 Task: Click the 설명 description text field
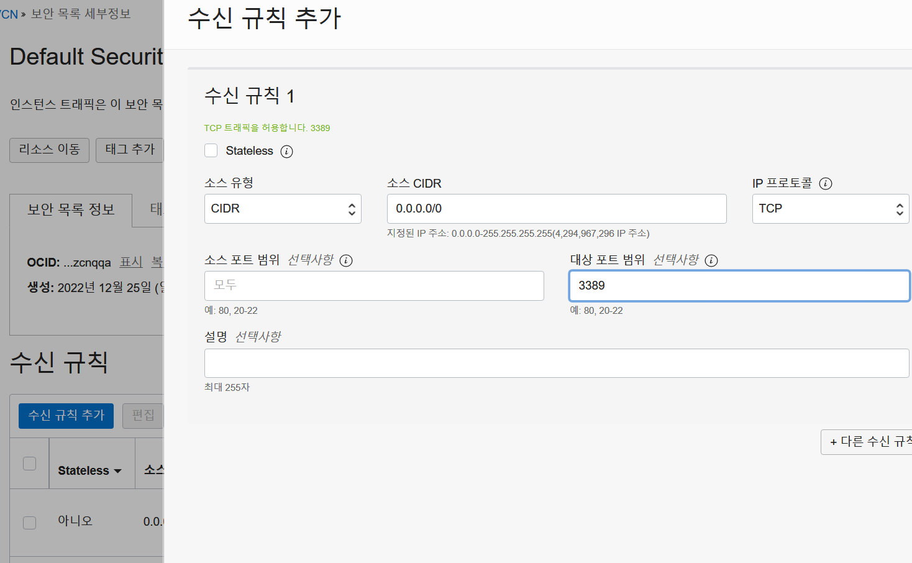tap(557, 363)
